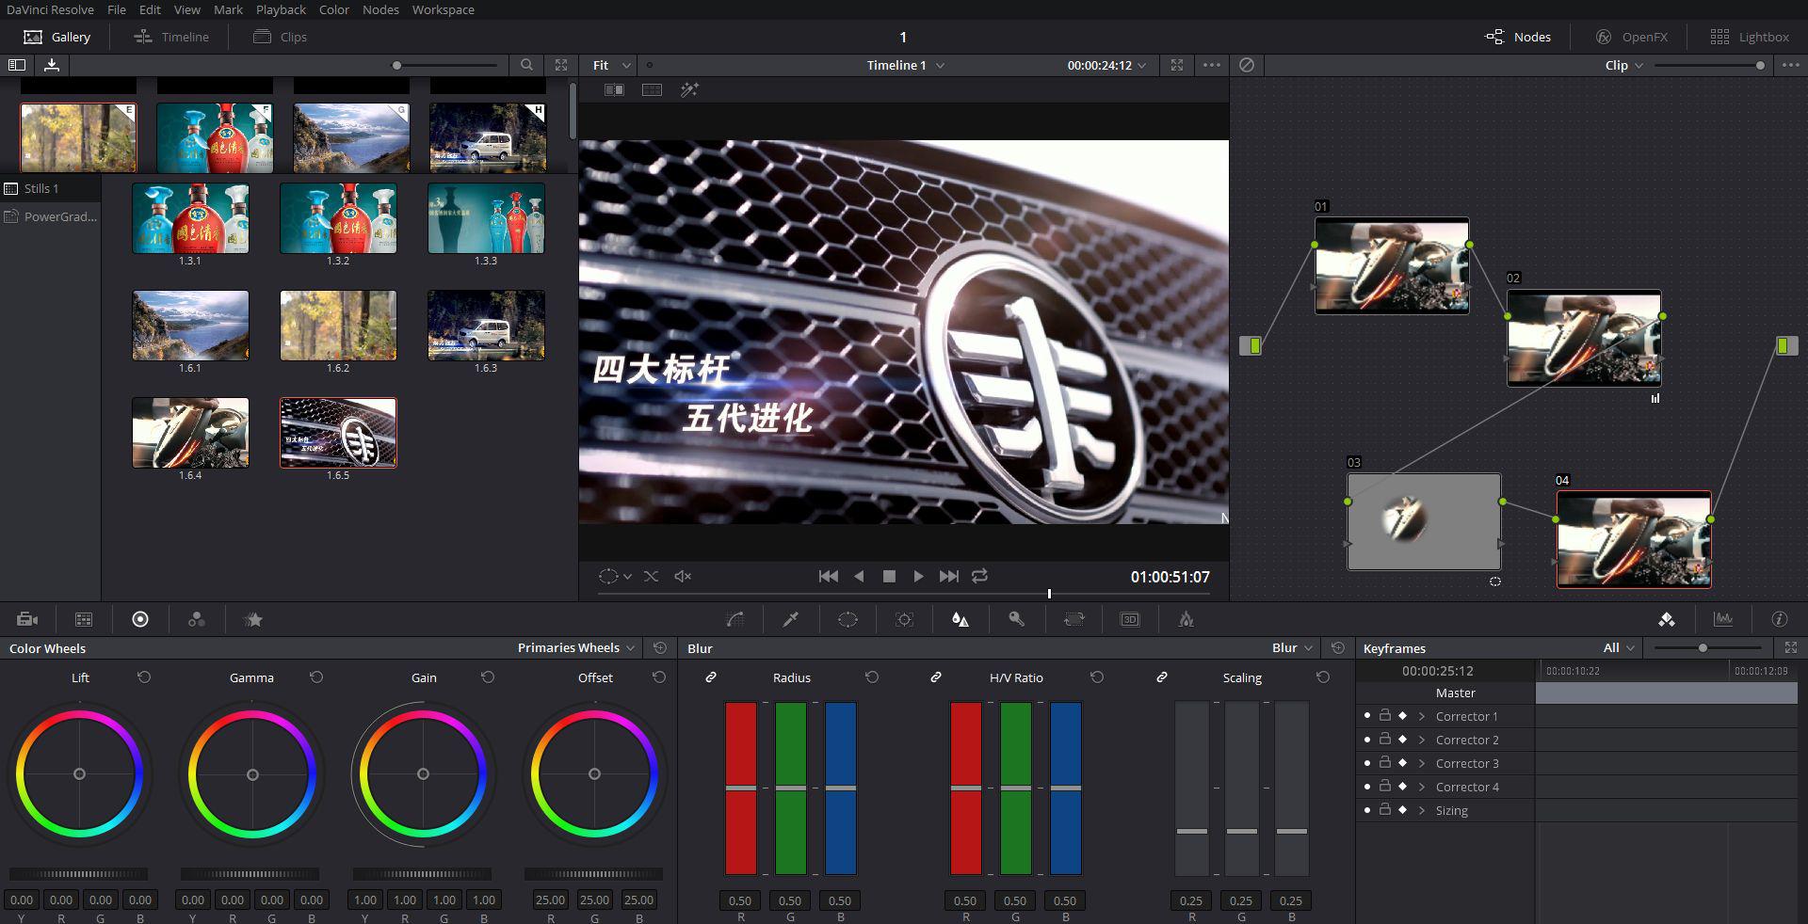This screenshot has height=924, width=1808.
Task: Open the Keyframes All dropdown
Action: coord(1620,647)
